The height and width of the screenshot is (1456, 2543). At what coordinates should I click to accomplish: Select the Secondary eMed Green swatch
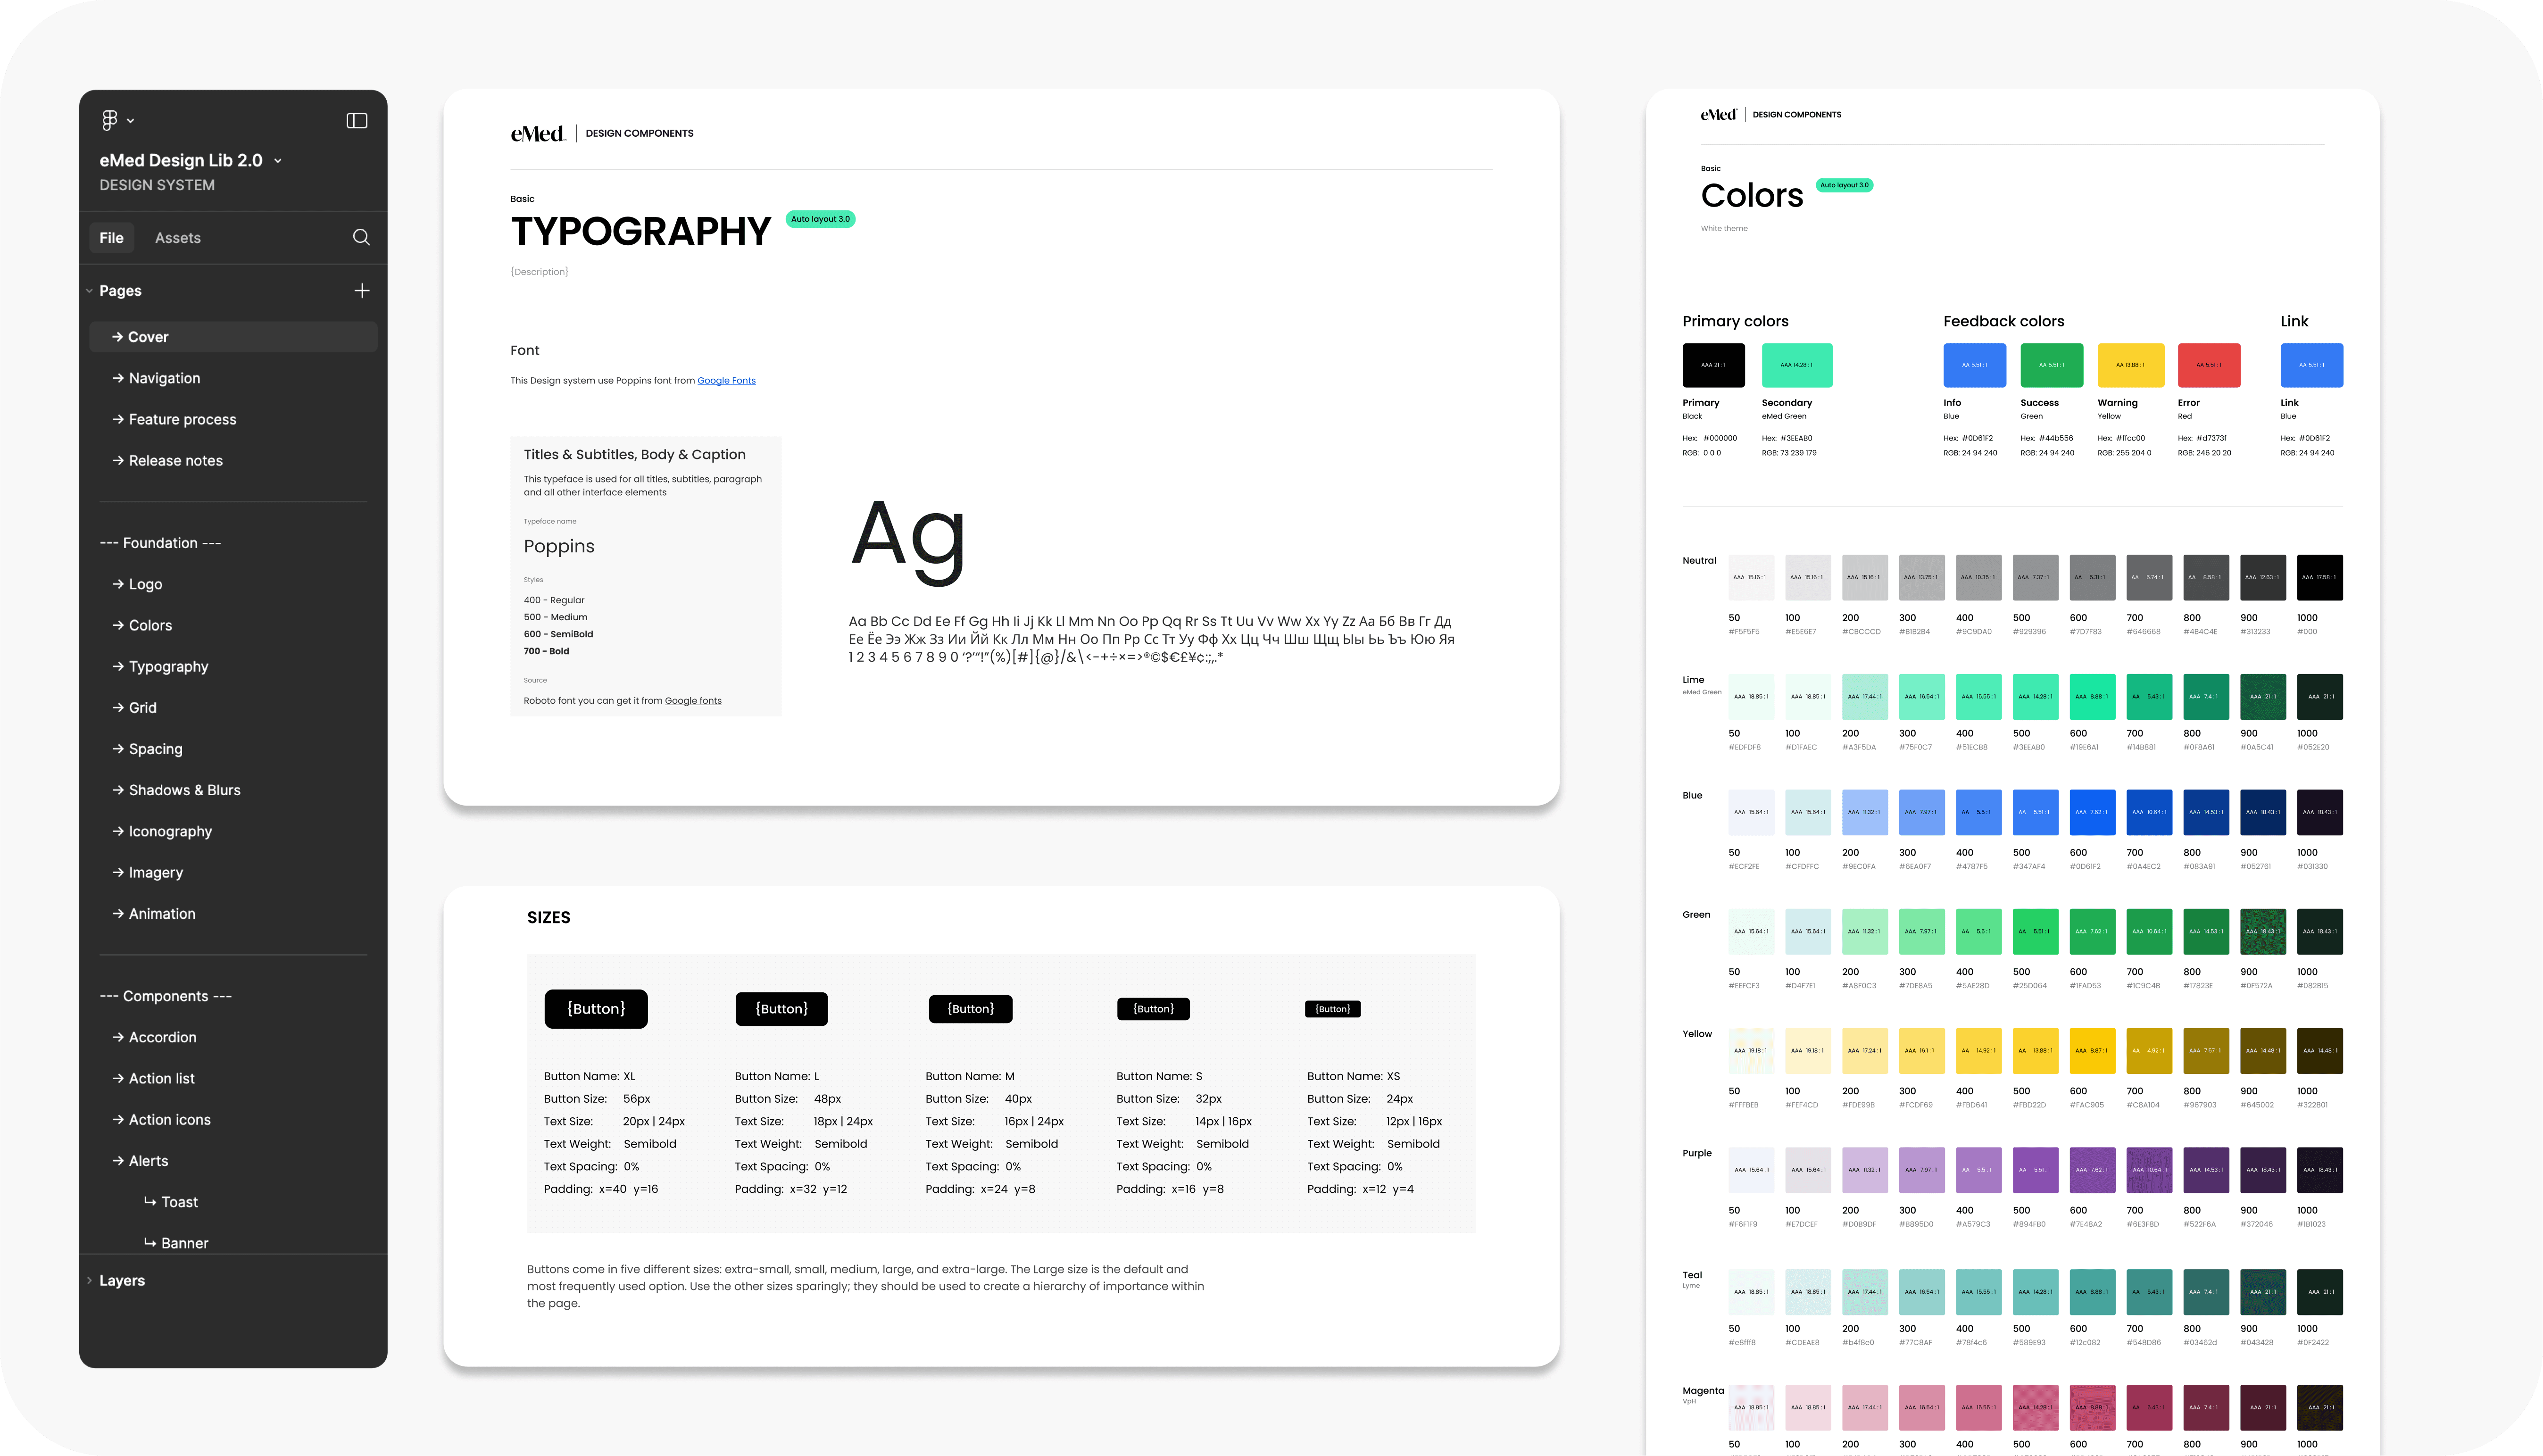click(1796, 365)
